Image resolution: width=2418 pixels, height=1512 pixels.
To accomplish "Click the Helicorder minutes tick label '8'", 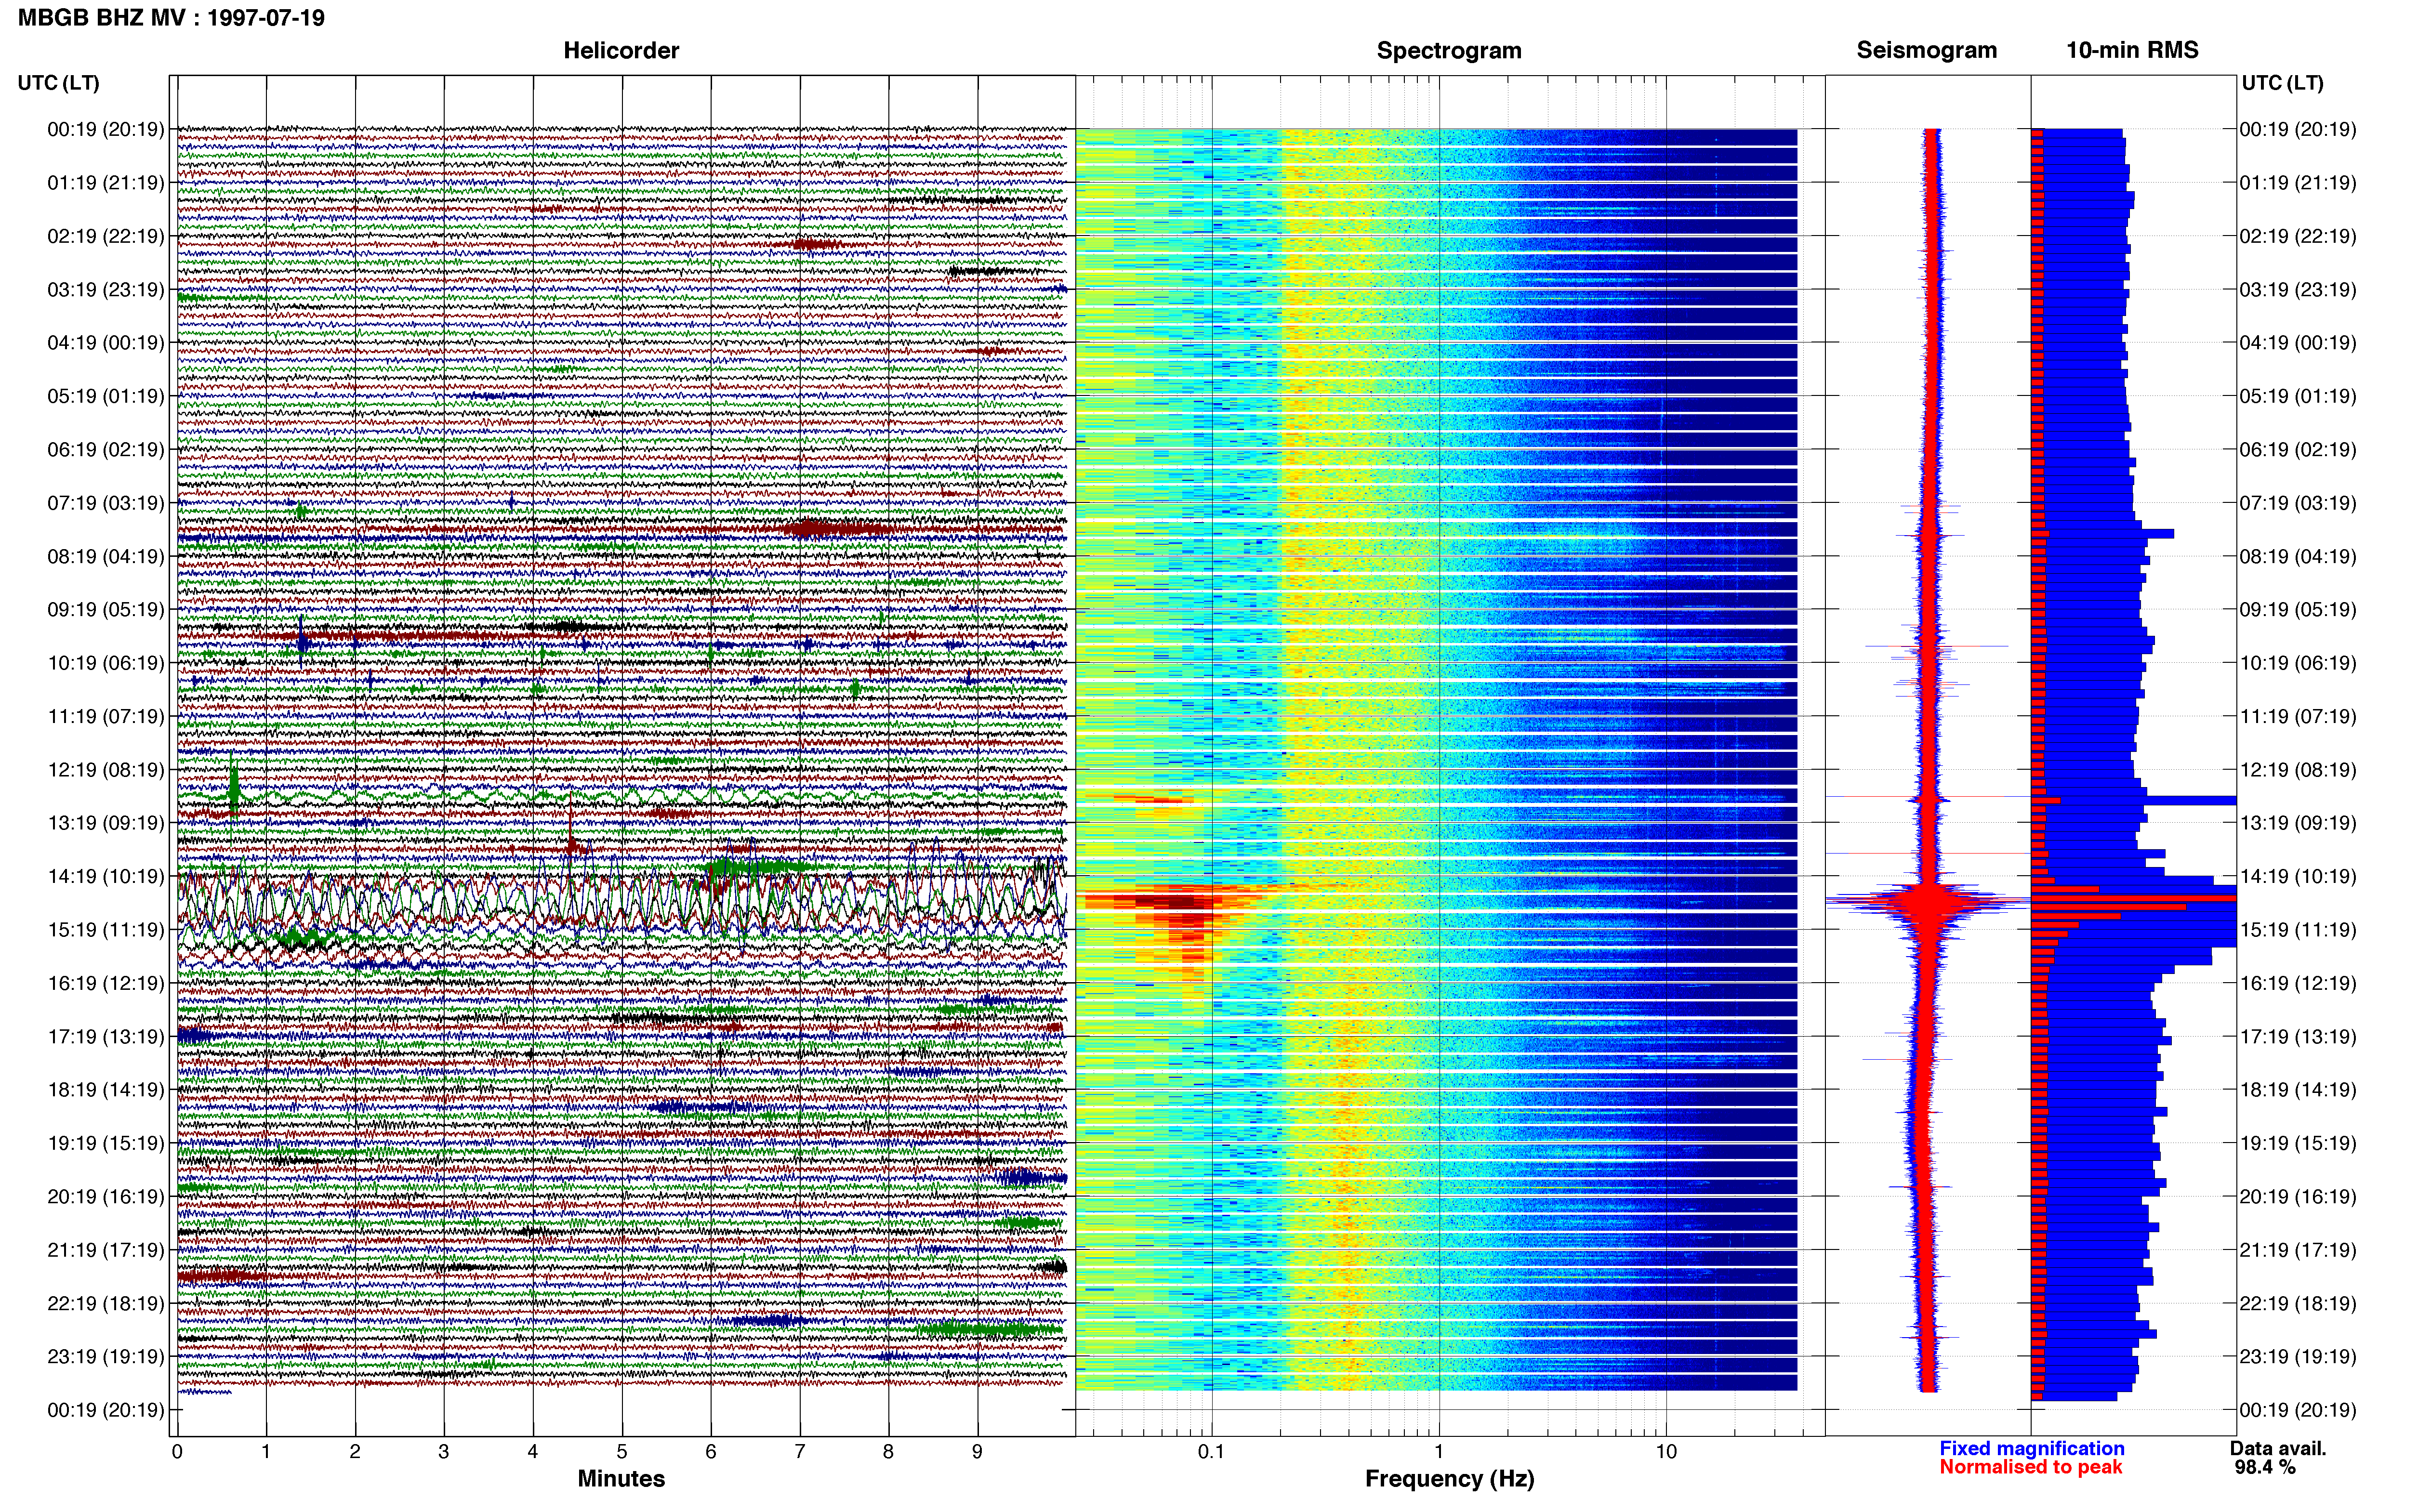I will coord(888,1452).
